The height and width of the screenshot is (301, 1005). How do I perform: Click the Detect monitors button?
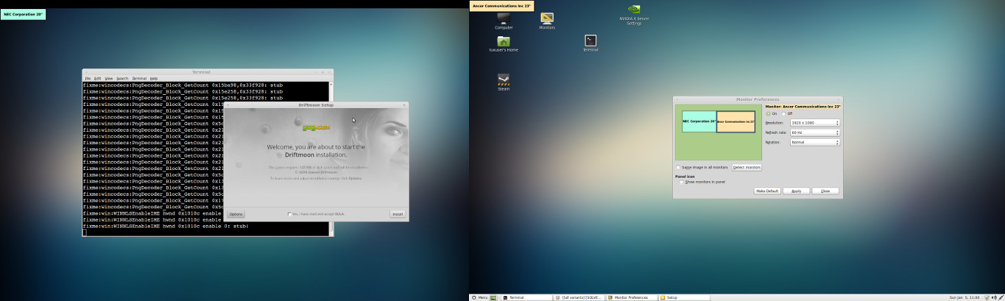click(x=747, y=167)
